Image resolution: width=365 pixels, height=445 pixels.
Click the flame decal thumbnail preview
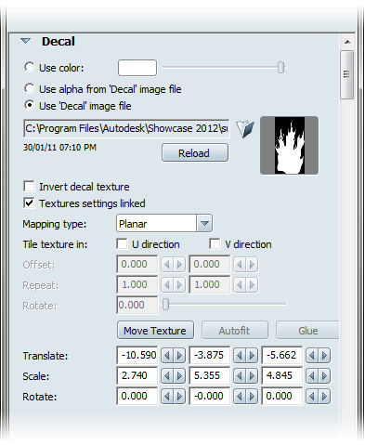pyautogui.click(x=289, y=146)
